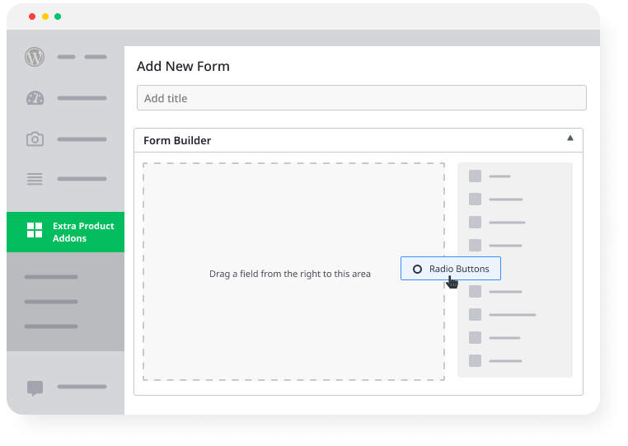
Task: Click the Add New Form heading
Action: pos(183,66)
